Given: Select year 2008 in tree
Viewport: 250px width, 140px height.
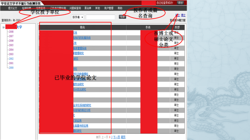Looking at the screenshot, I should (x=11, y=31).
